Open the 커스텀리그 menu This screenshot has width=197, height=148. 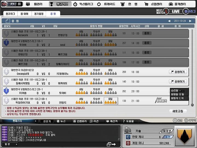click(x=86, y=4)
